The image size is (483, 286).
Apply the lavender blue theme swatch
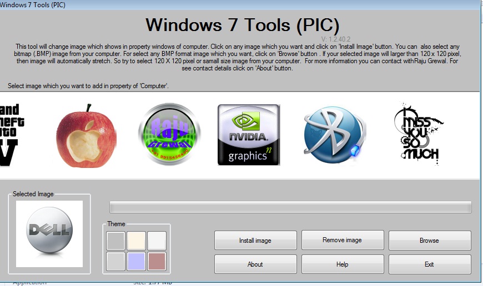coord(136,262)
